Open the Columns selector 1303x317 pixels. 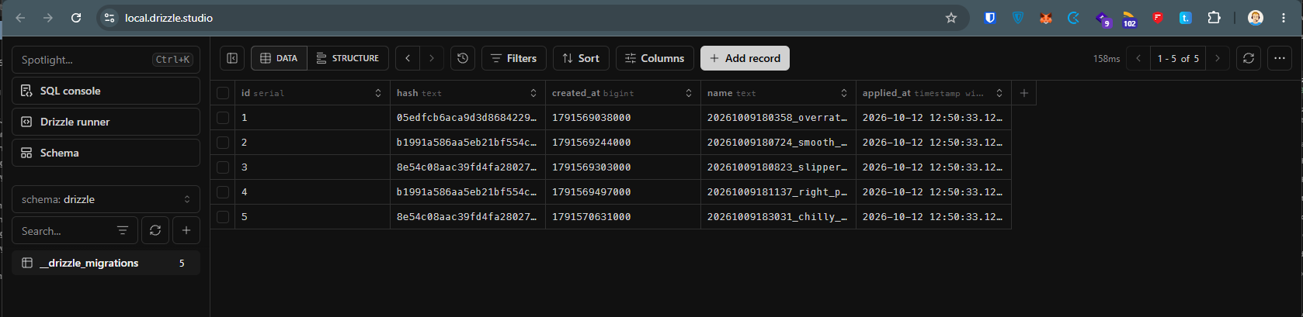pos(655,58)
